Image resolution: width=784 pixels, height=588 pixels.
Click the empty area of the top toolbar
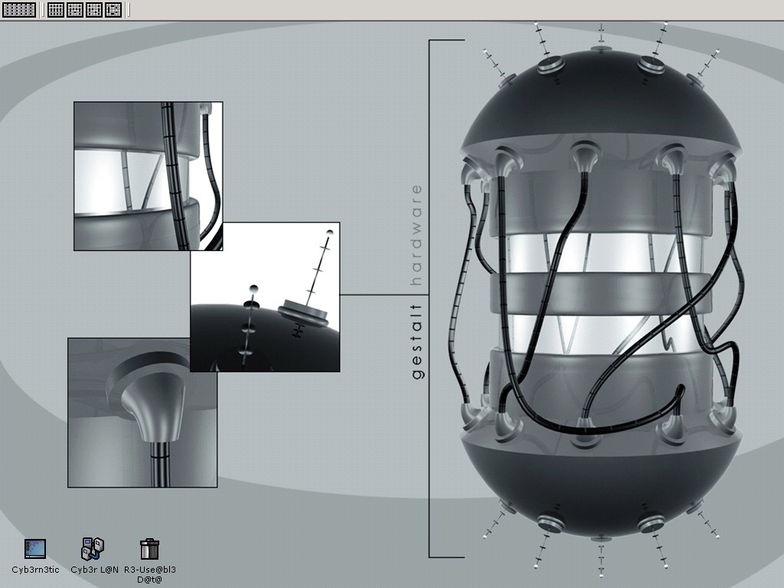[x=459, y=10]
